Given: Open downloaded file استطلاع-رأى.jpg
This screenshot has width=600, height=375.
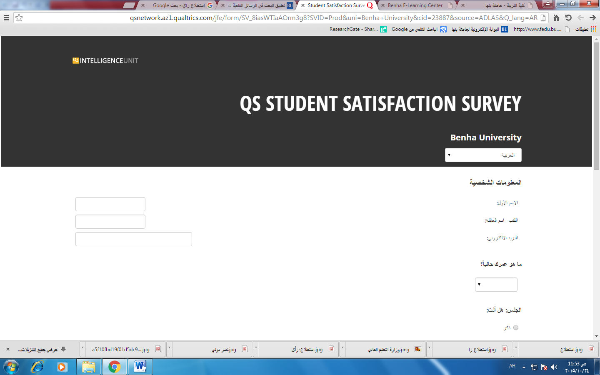Looking at the screenshot, I should coord(299,349).
